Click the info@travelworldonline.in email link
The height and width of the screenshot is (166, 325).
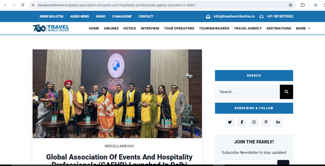coord(234,16)
